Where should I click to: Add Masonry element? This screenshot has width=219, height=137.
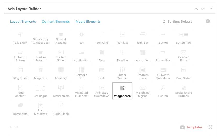[x=61, y=73]
